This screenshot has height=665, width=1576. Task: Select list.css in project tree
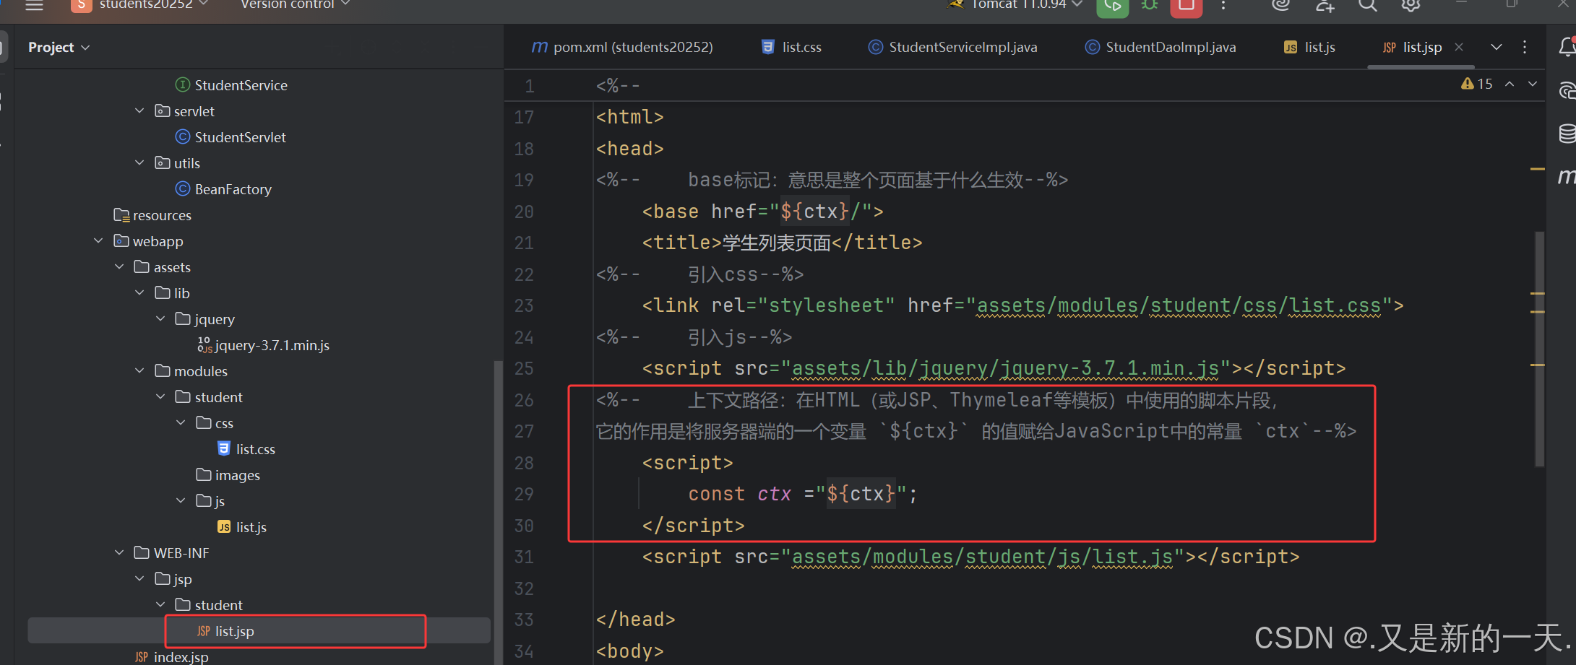coord(246,449)
